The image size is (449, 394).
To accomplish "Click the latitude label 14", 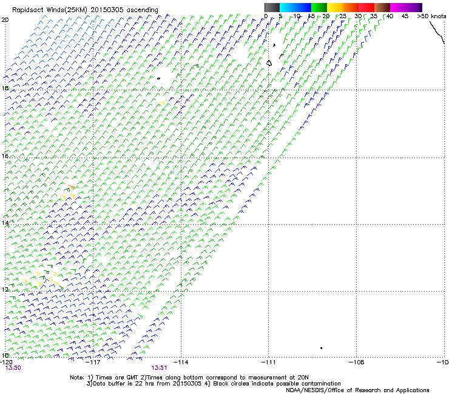I will (x=5, y=223).
